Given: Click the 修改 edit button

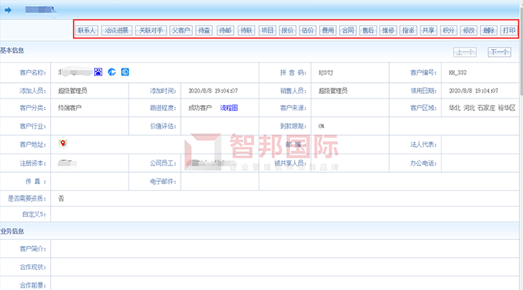Looking at the screenshot, I should tap(468, 31).
